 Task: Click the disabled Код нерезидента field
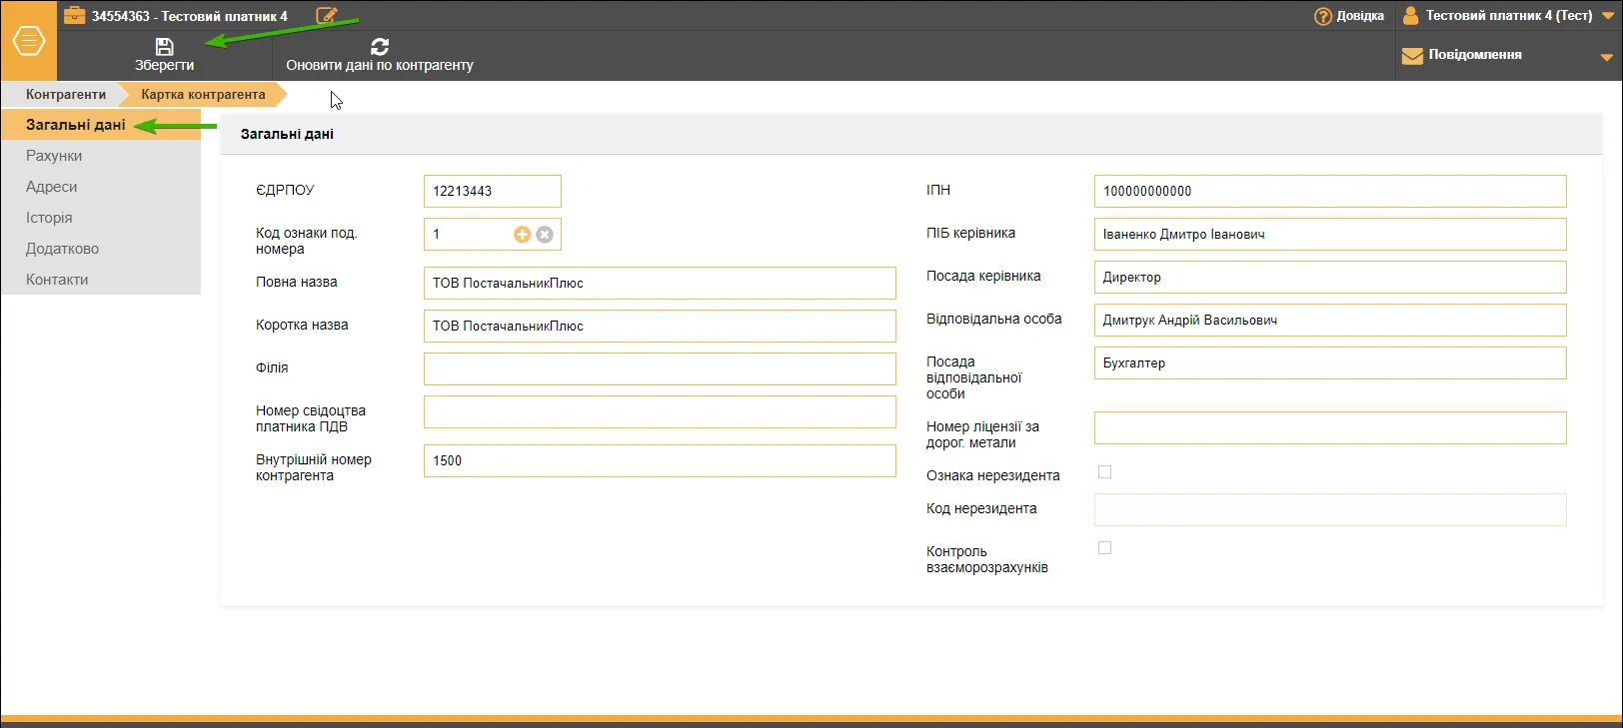[1330, 509]
